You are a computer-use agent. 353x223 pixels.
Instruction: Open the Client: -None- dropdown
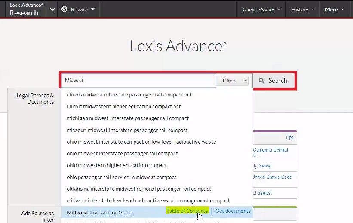[x=261, y=9]
